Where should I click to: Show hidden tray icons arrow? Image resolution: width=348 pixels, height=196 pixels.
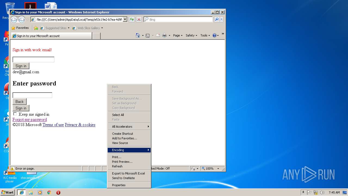click(x=303, y=192)
